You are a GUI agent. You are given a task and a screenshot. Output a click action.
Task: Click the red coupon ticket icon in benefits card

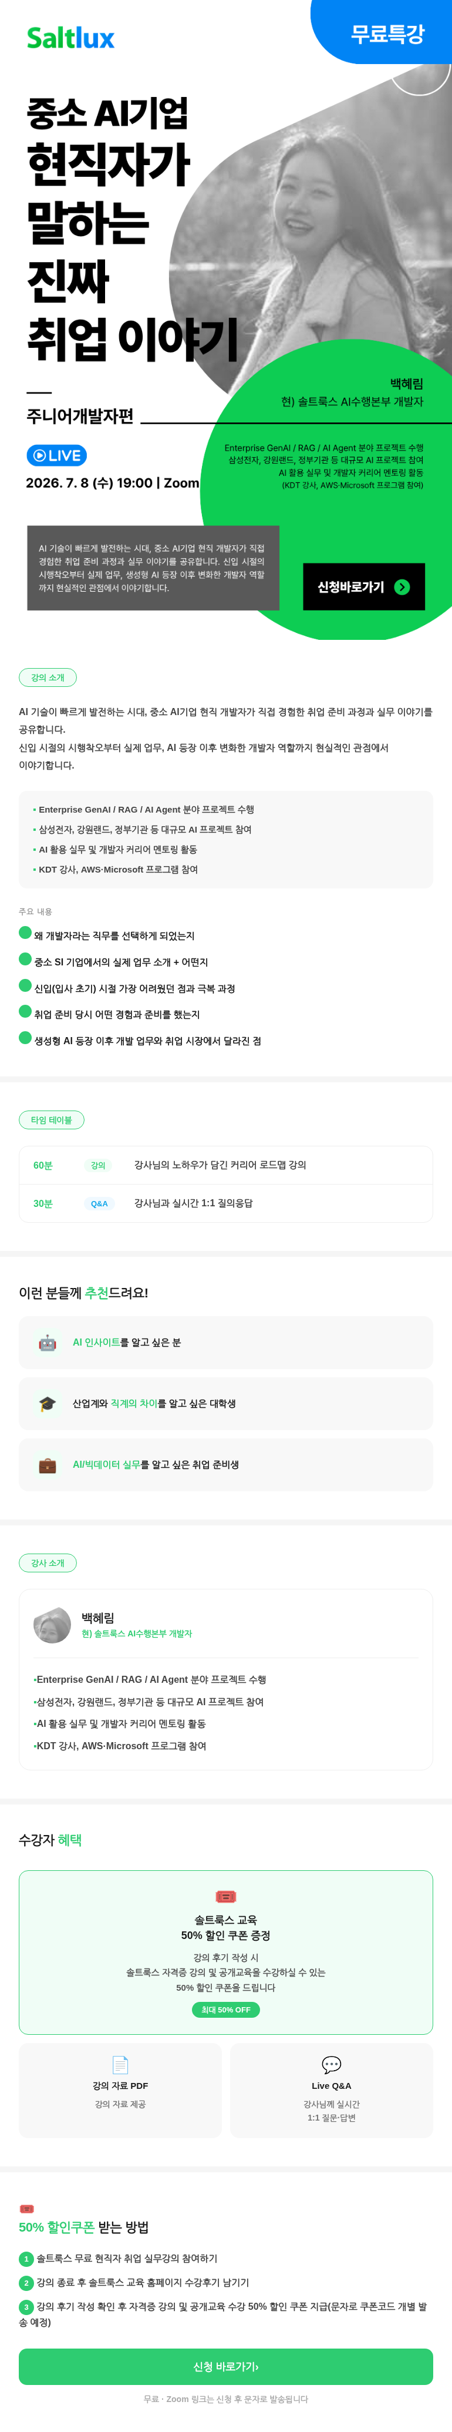pyautogui.click(x=225, y=1896)
